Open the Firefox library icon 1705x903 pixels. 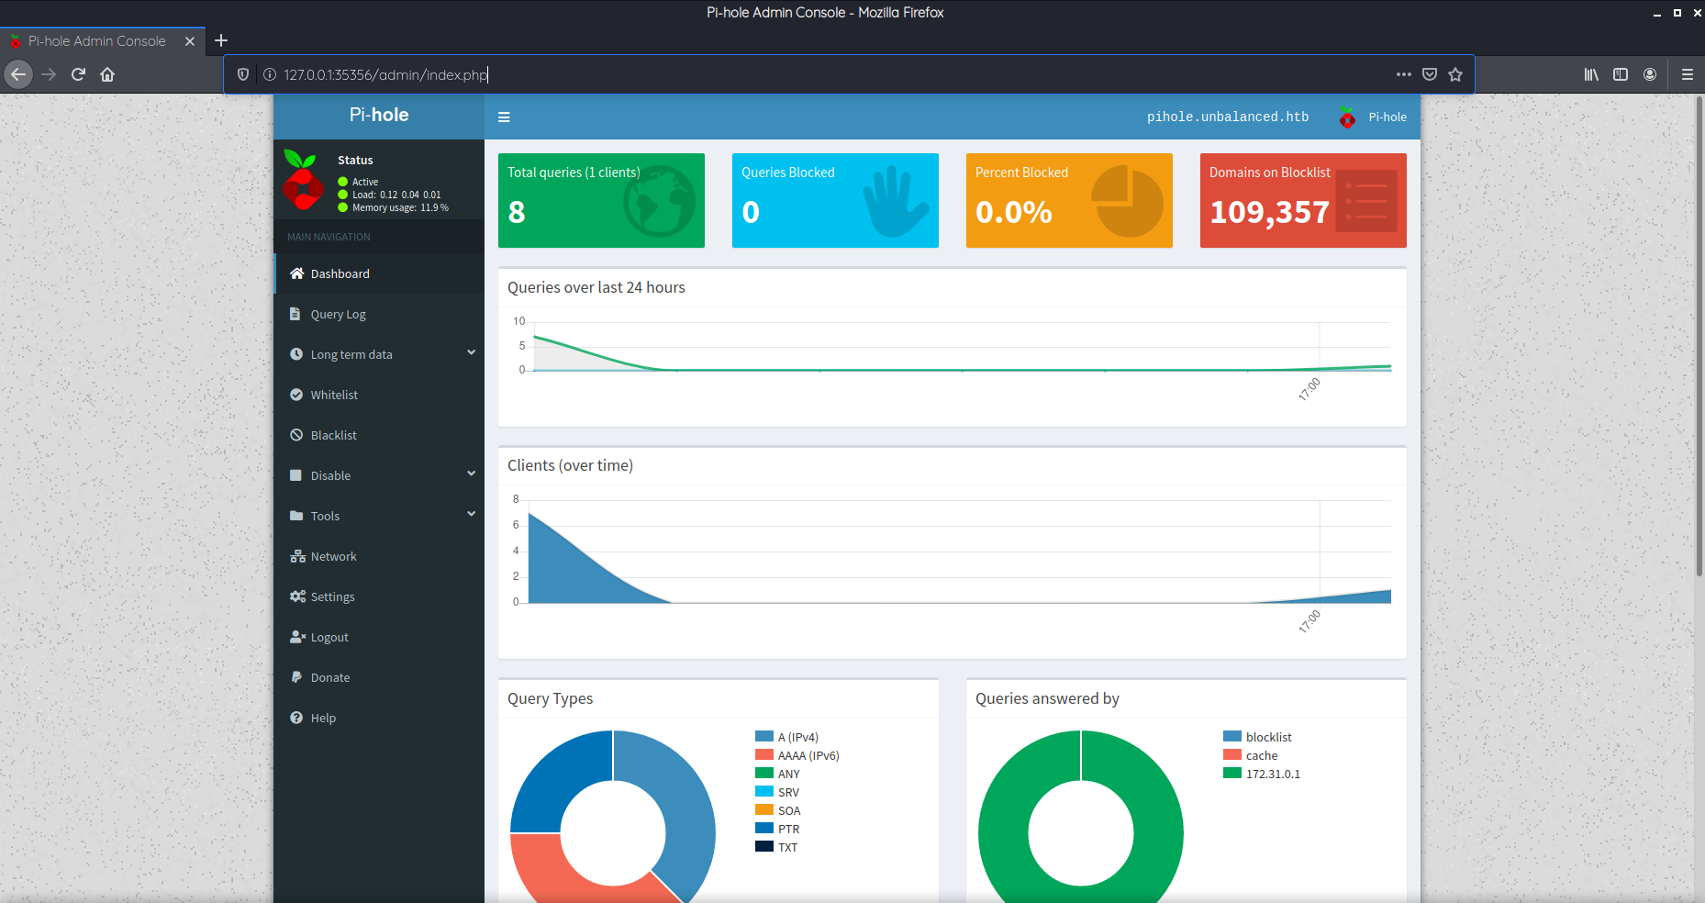1591,74
